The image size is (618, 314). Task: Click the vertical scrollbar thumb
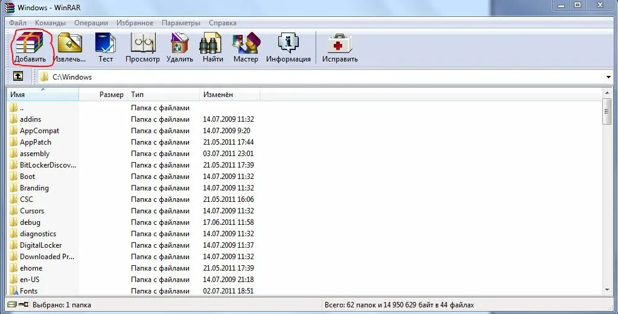[607, 111]
